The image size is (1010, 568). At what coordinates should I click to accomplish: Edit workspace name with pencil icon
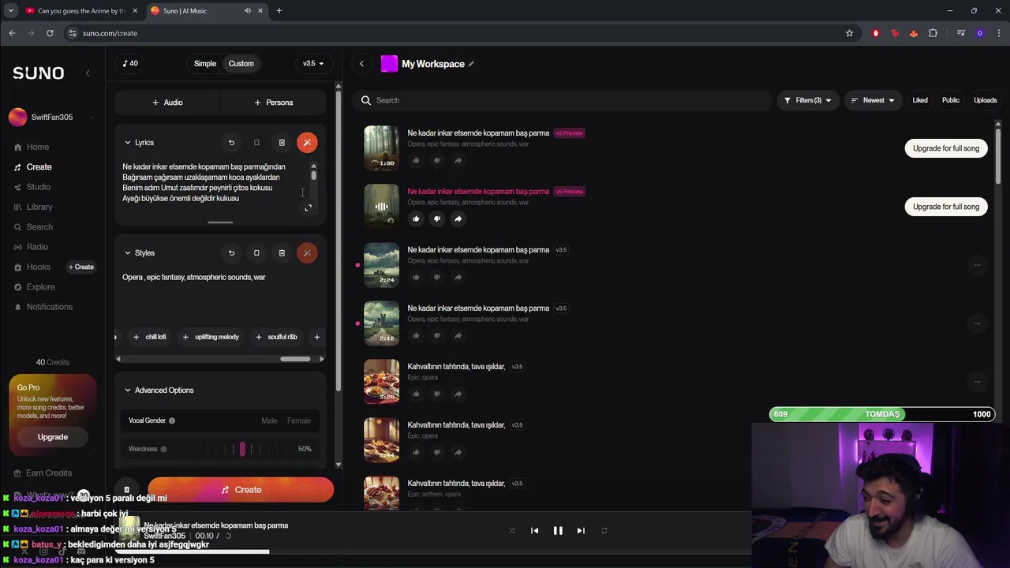point(471,64)
